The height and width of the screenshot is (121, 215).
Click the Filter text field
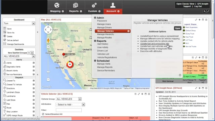69,110
